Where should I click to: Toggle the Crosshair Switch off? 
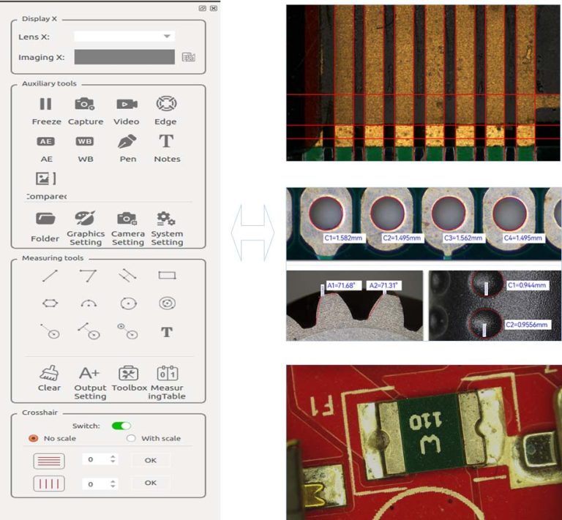pyautogui.click(x=121, y=426)
